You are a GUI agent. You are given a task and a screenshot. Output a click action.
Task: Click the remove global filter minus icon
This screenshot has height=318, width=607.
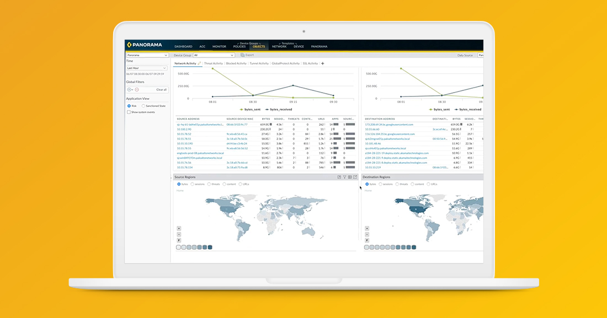click(x=137, y=89)
